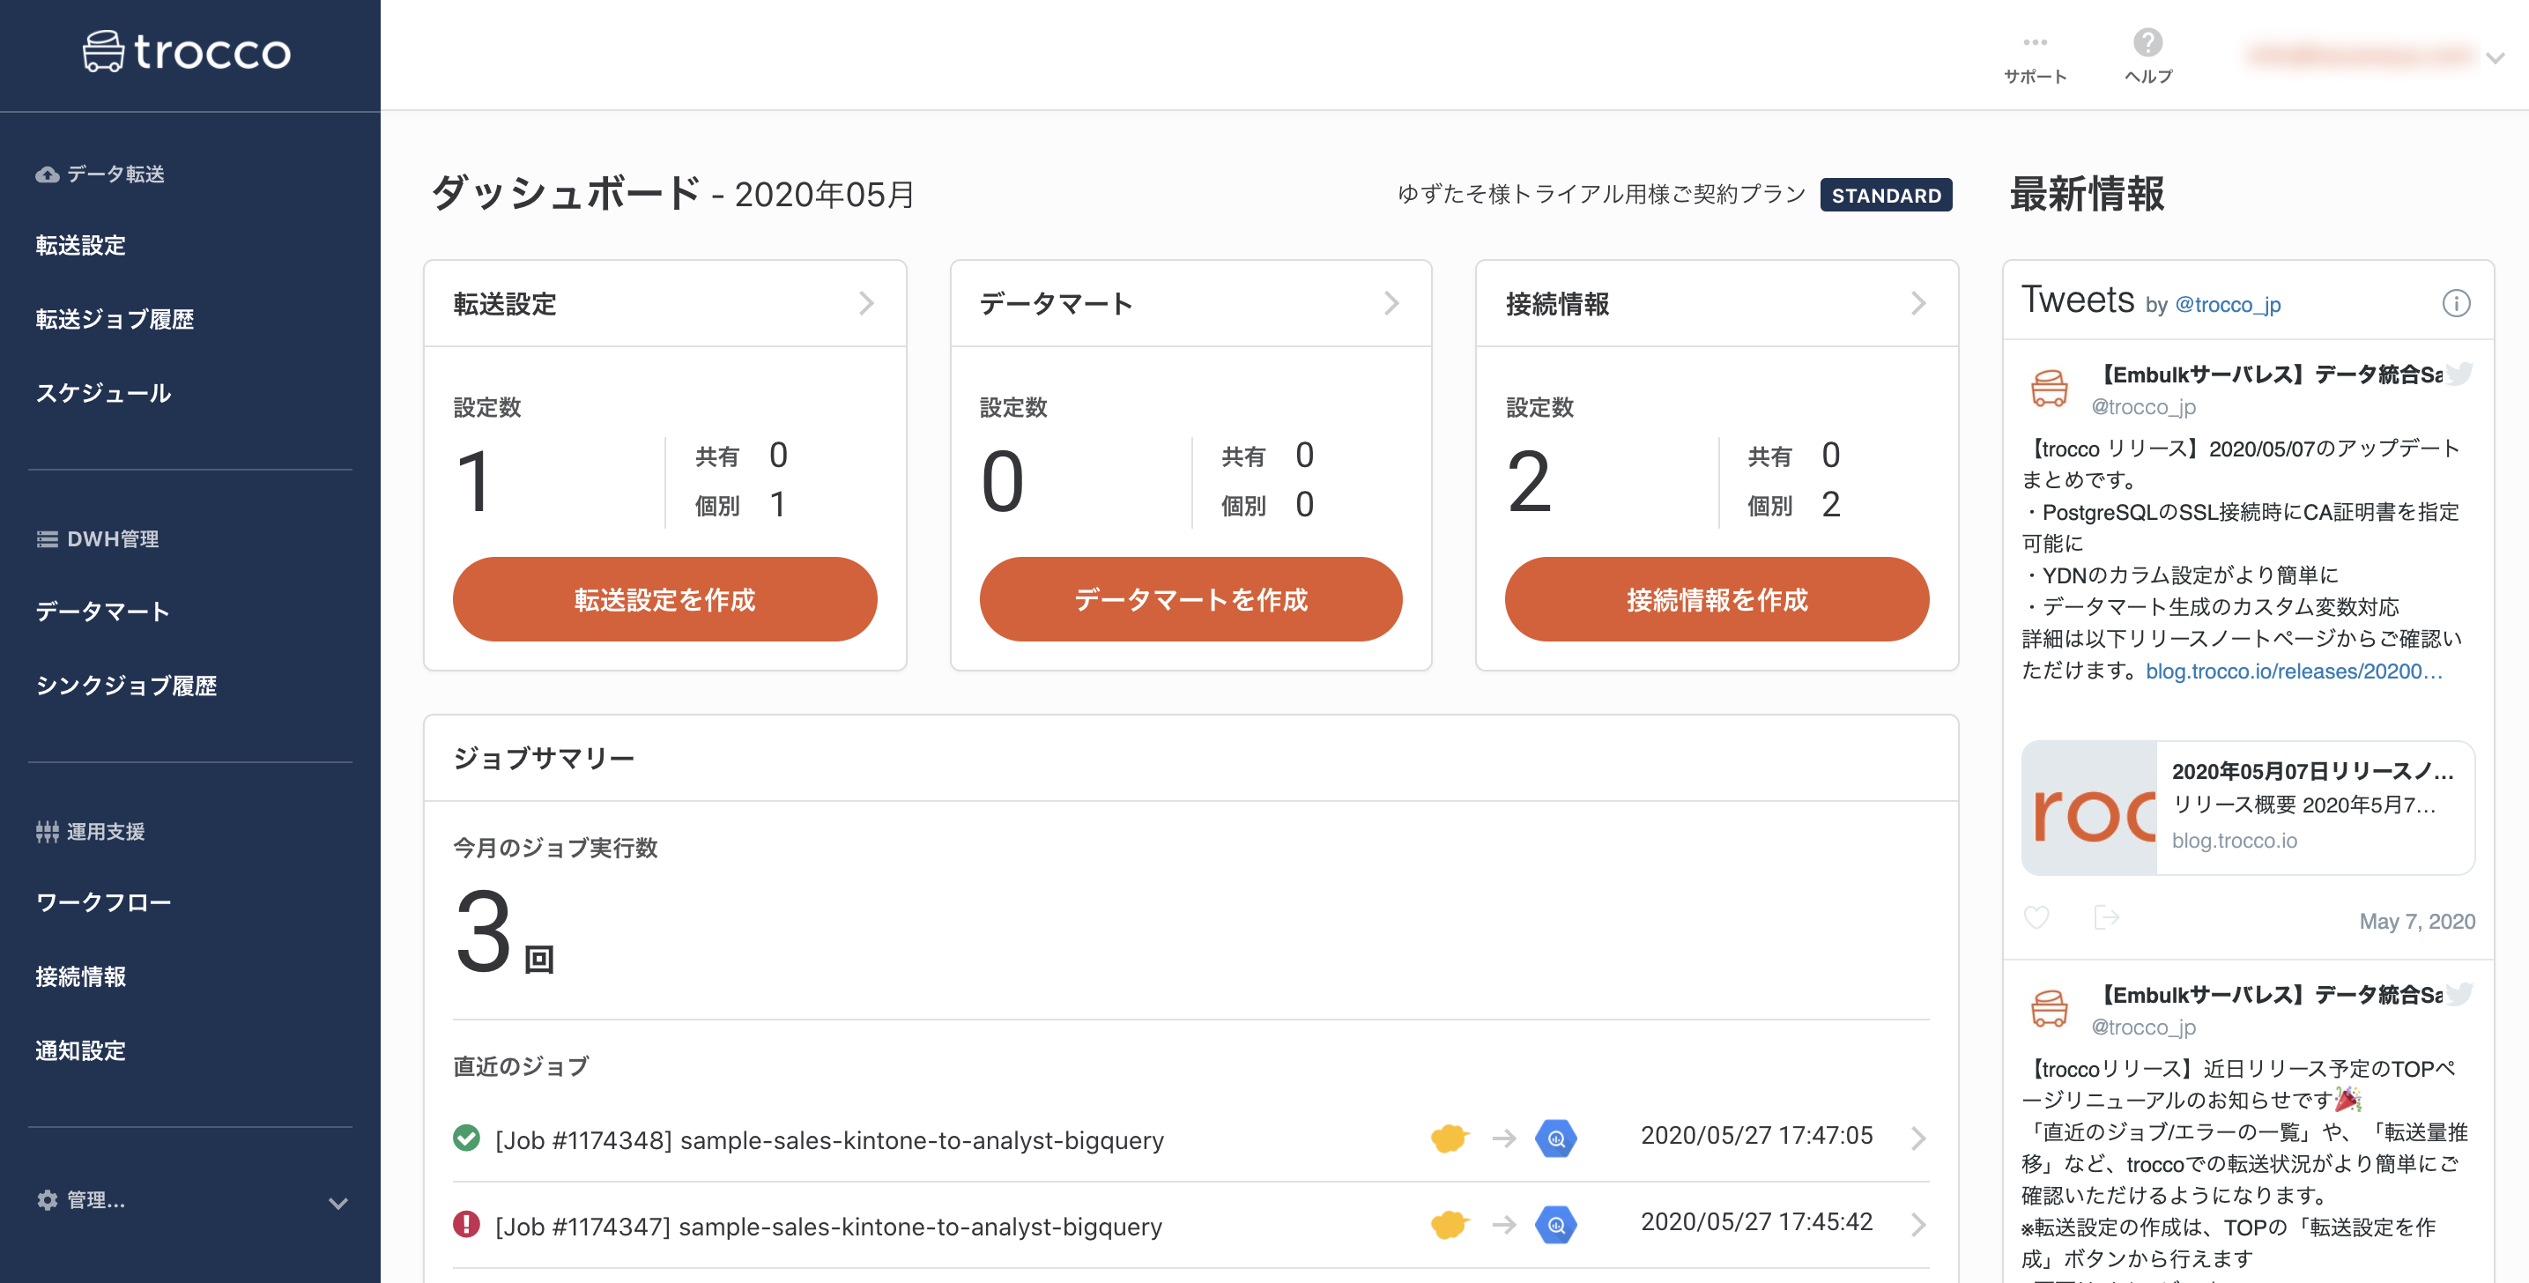Image resolution: width=2529 pixels, height=1283 pixels.
Task: Select ワークフロー in the sidebar
Action: (x=103, y=902)
